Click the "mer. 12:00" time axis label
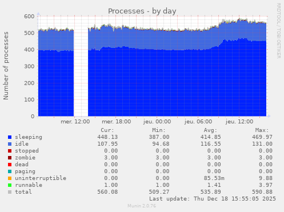Image resolution: width=284 pixels, height=212 pixels. tap(75, 122)
